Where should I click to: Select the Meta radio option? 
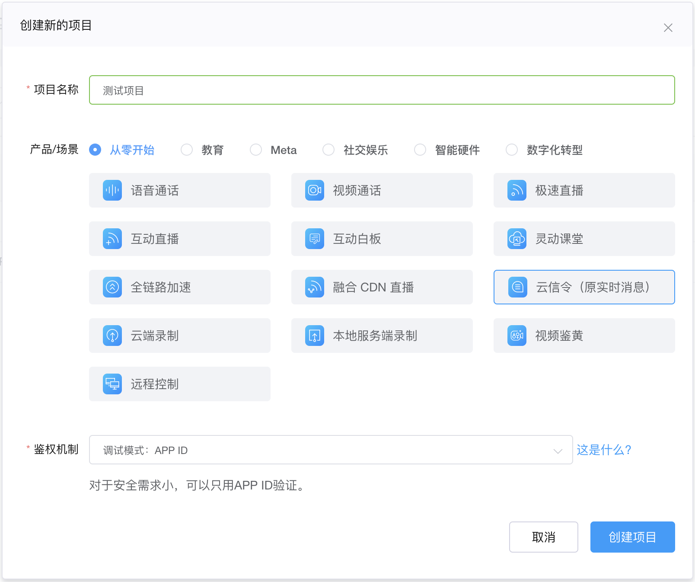(256, 150)
